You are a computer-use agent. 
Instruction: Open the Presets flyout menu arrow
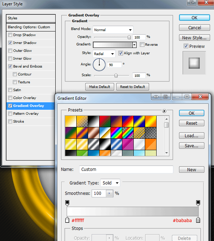[164, 111]
